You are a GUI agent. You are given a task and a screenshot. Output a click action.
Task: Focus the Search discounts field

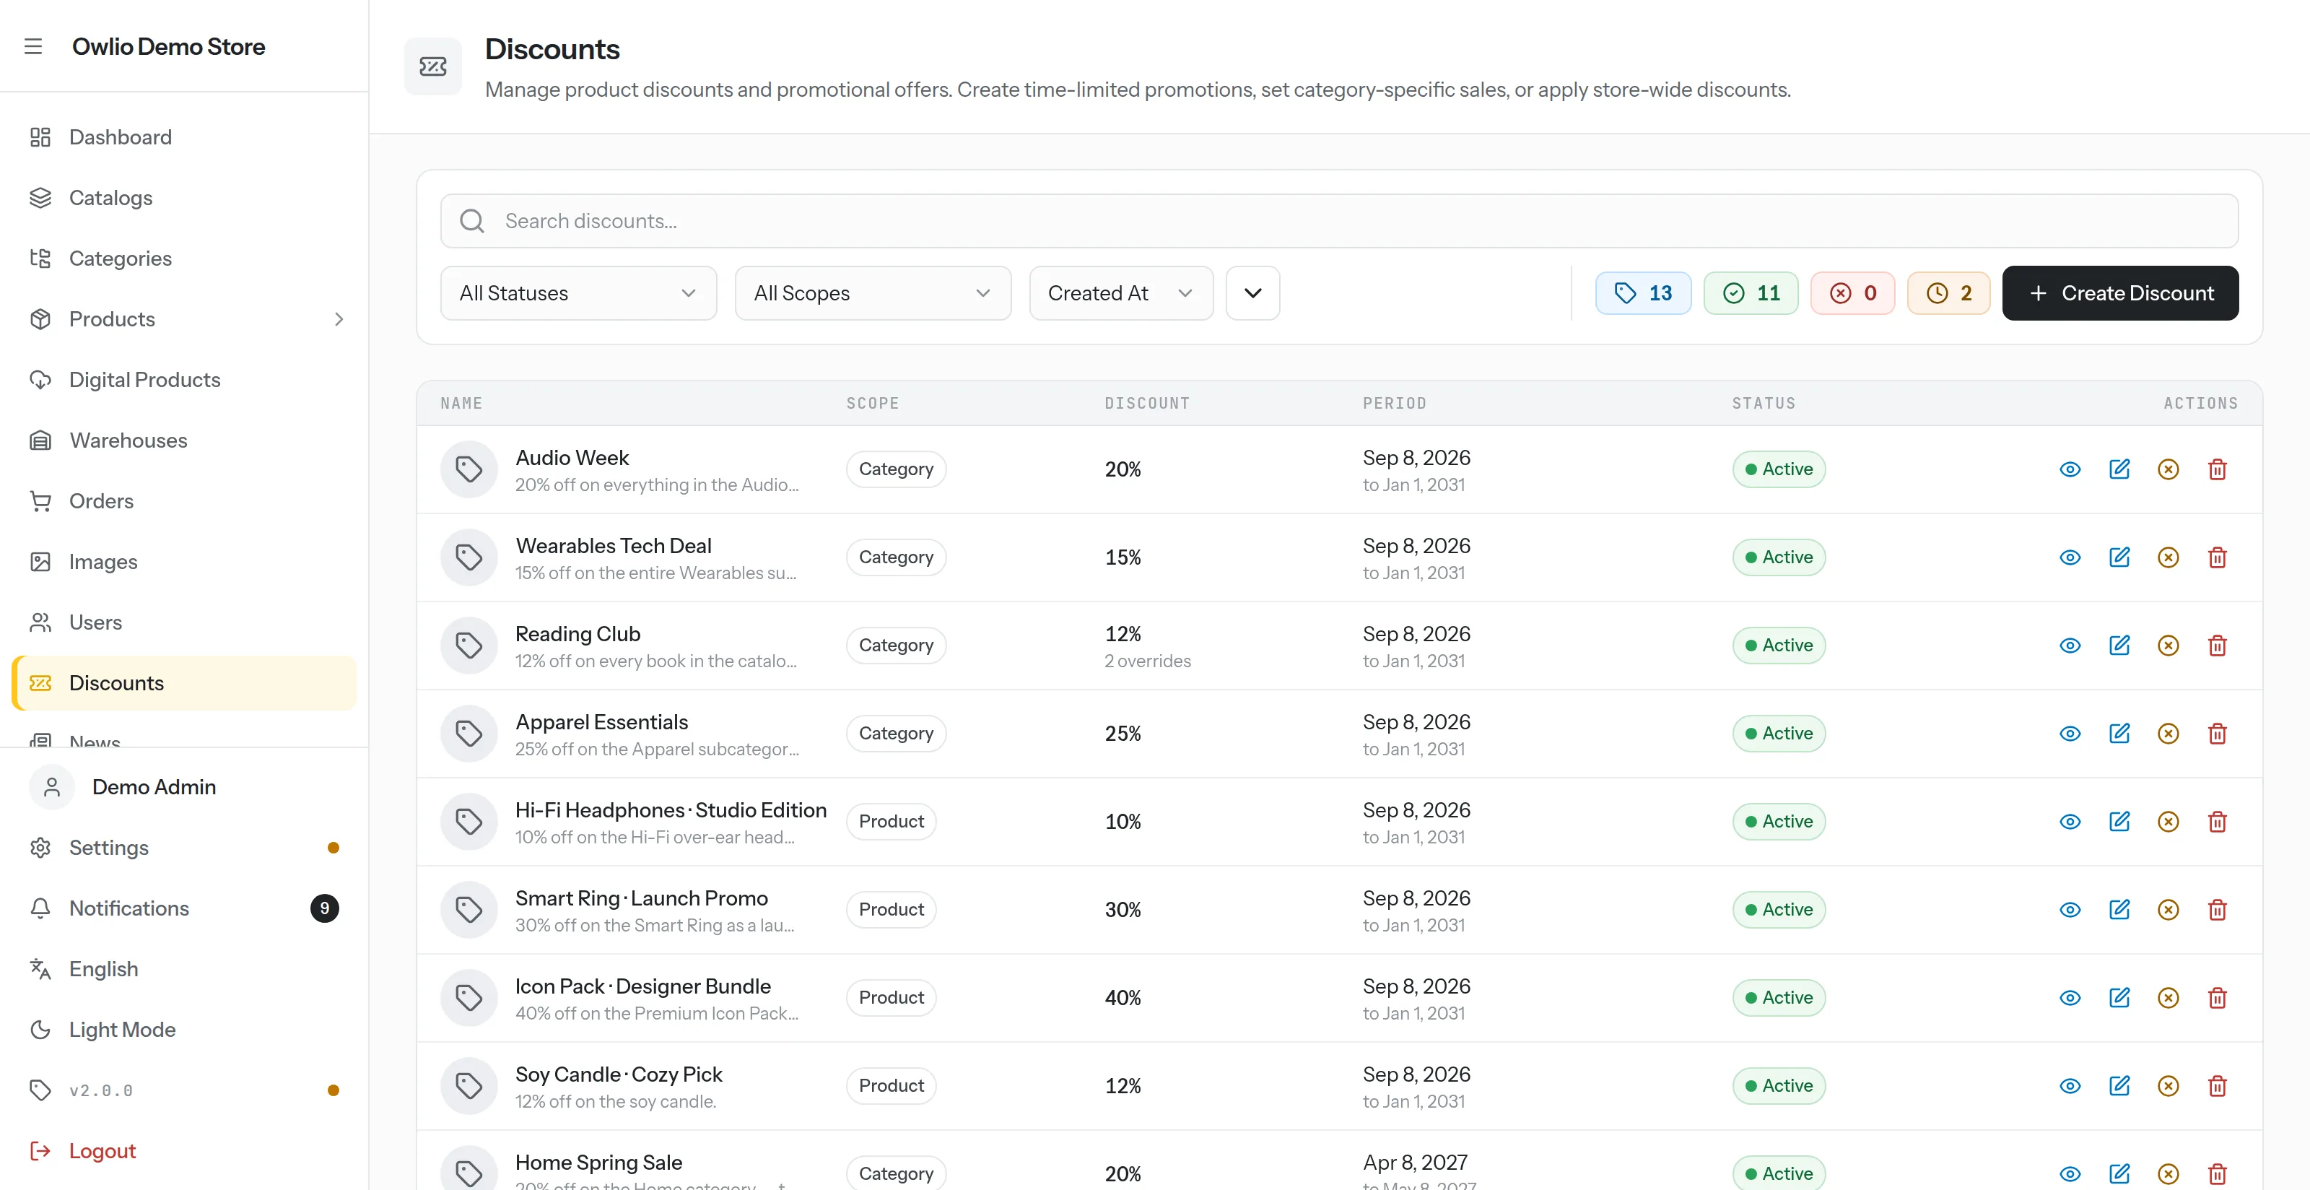point(1339,221)
